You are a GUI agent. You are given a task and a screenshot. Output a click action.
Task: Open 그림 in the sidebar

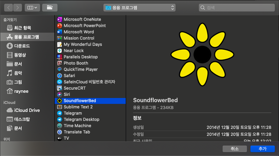[x=28, y=82]
